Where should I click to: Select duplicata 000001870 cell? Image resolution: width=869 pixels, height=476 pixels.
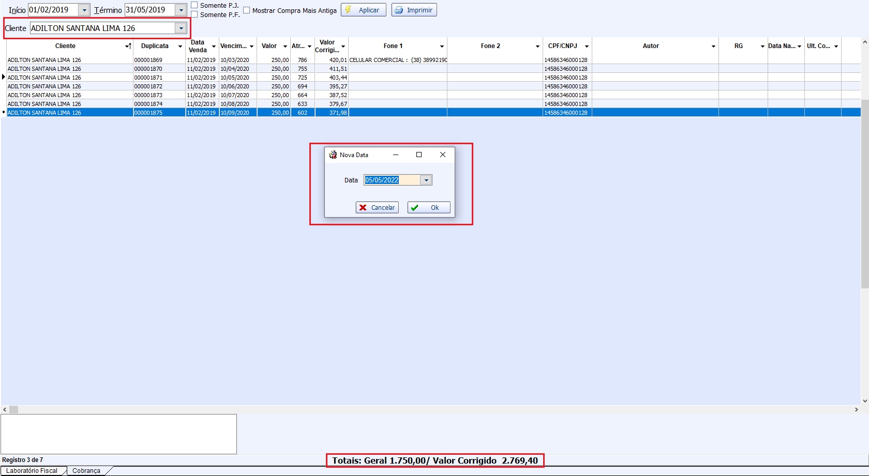159,69
